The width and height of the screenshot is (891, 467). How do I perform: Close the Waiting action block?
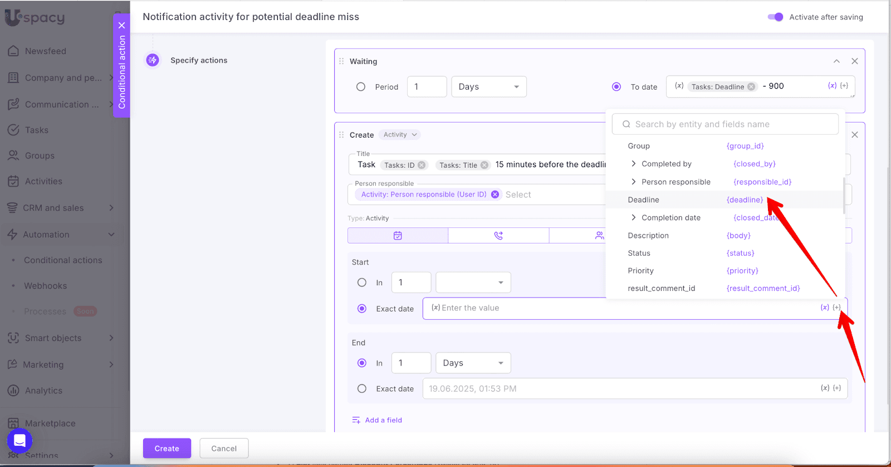click(x=854, y=61)
